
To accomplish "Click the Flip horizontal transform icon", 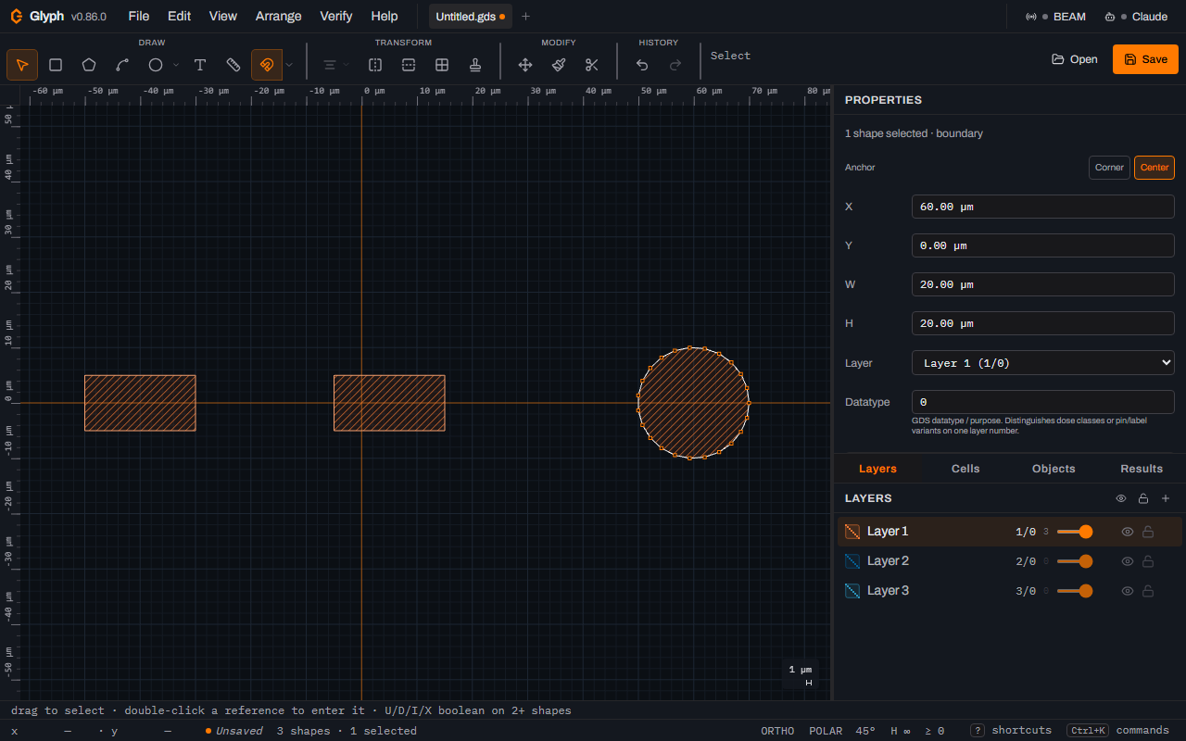I will coord(375,65).
